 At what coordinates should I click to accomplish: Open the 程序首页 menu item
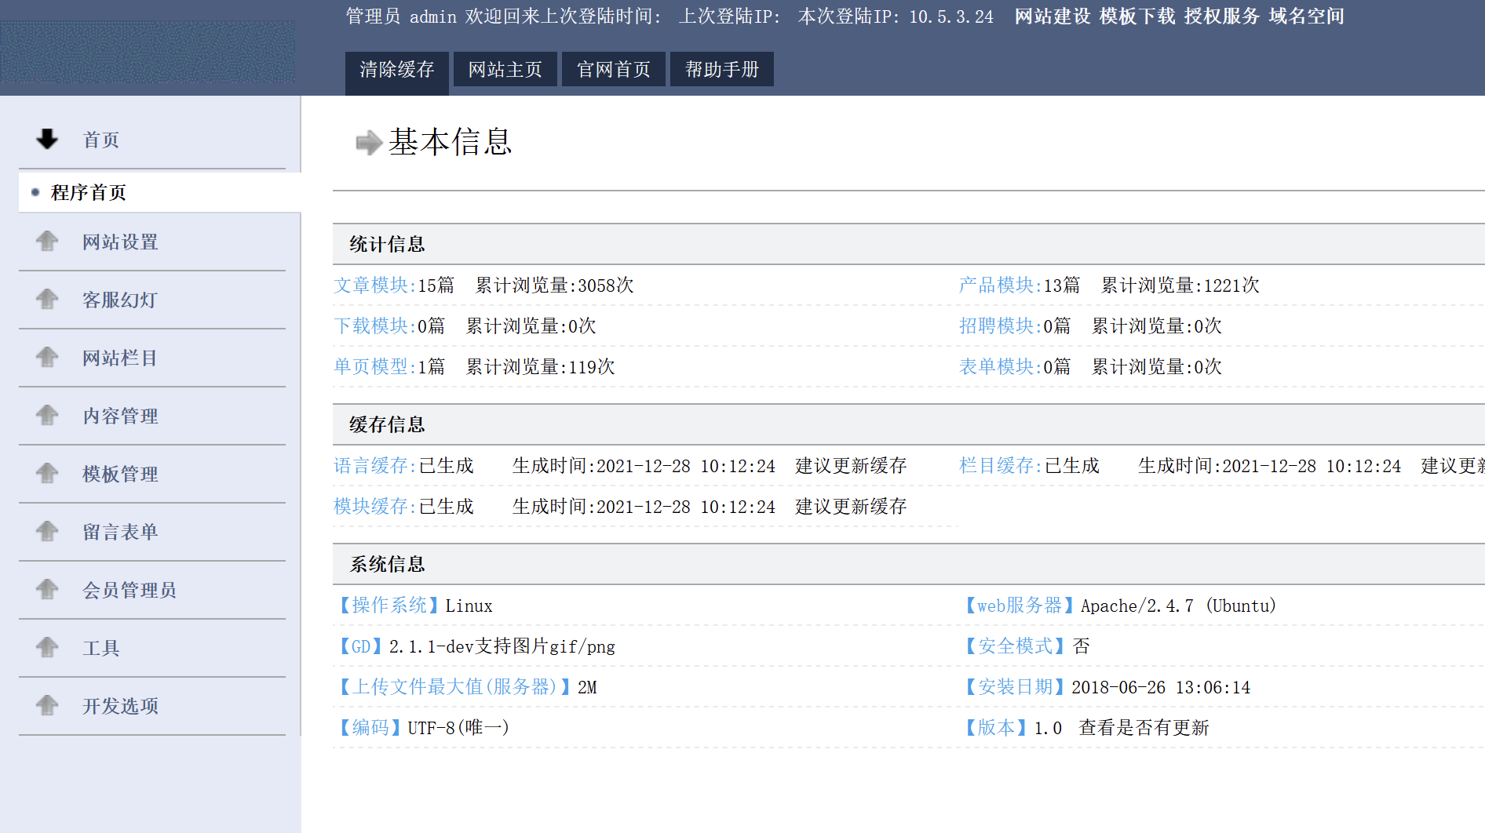pyautogui.click(x=89, y=192)
